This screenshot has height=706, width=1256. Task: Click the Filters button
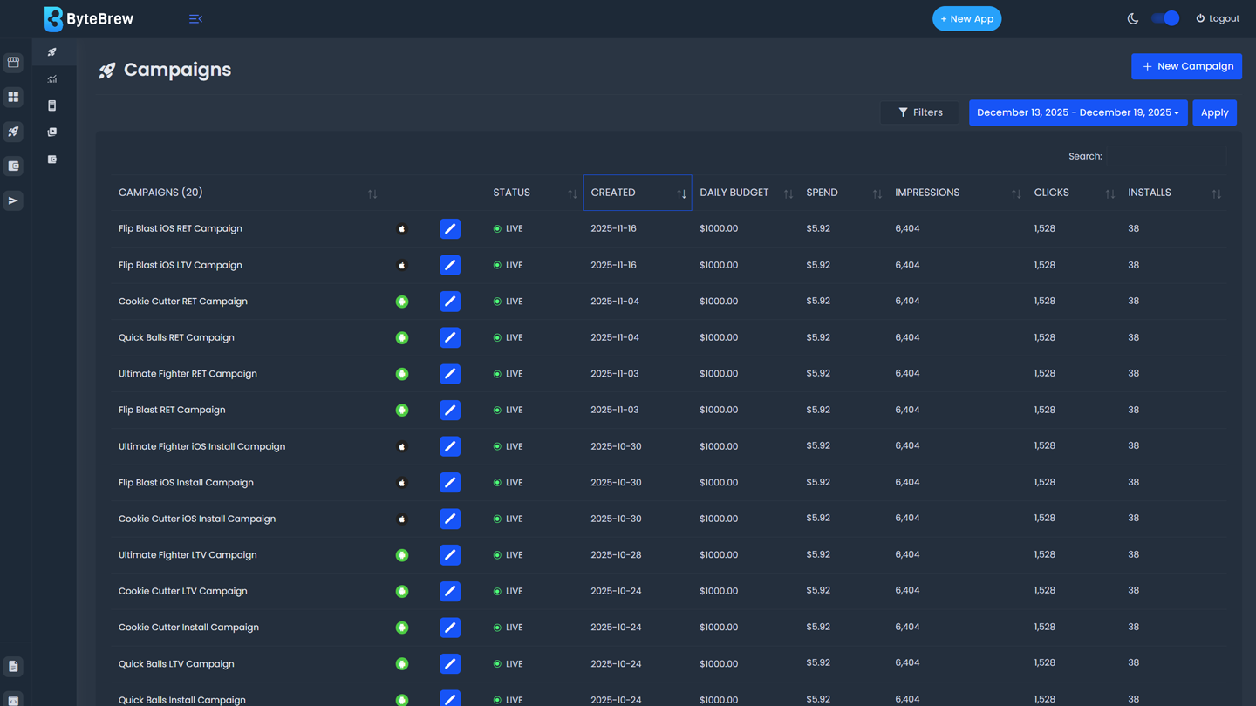click(919, 112)
